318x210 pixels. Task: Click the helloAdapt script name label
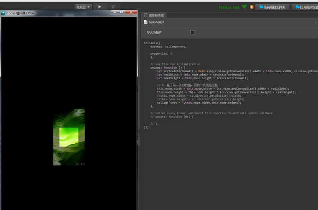156,22
